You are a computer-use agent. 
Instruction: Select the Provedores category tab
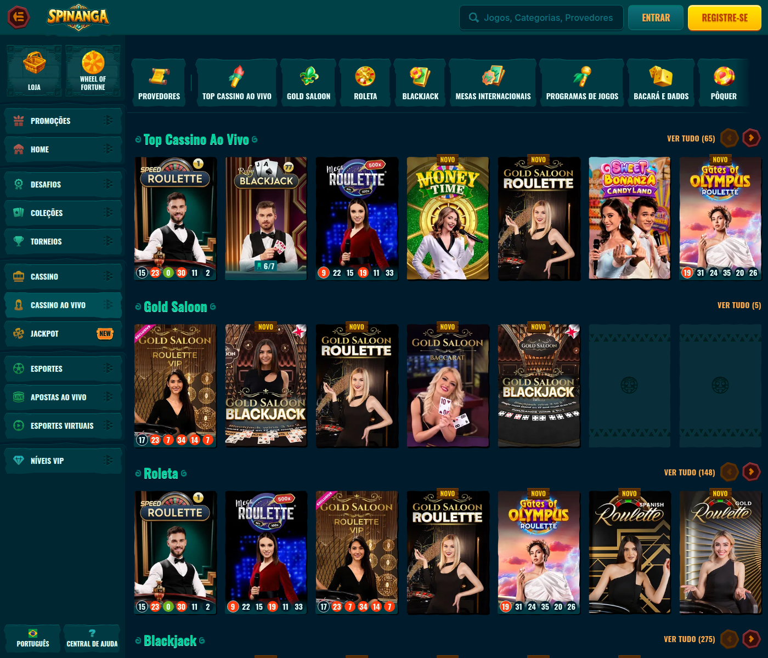pyautogui.click(x=159, y=82)
